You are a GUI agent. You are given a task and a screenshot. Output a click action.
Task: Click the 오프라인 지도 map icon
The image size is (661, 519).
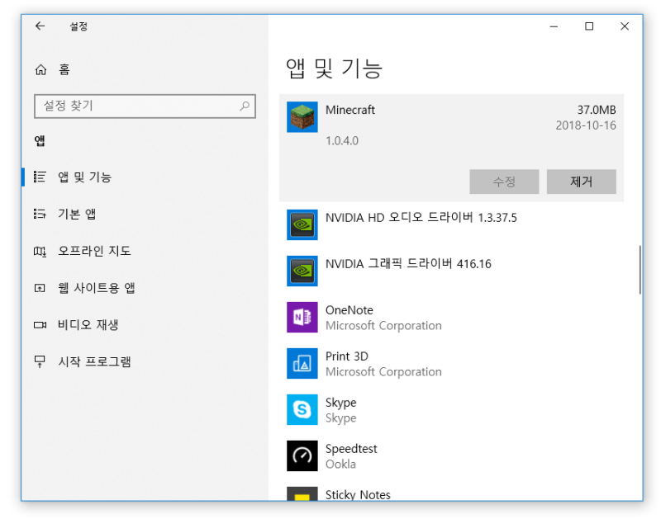click(40, 252)
